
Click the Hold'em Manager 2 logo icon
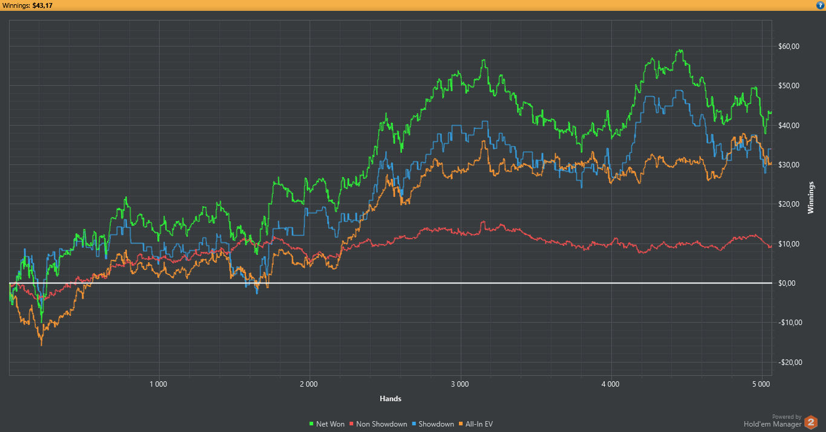click(811, 422)
